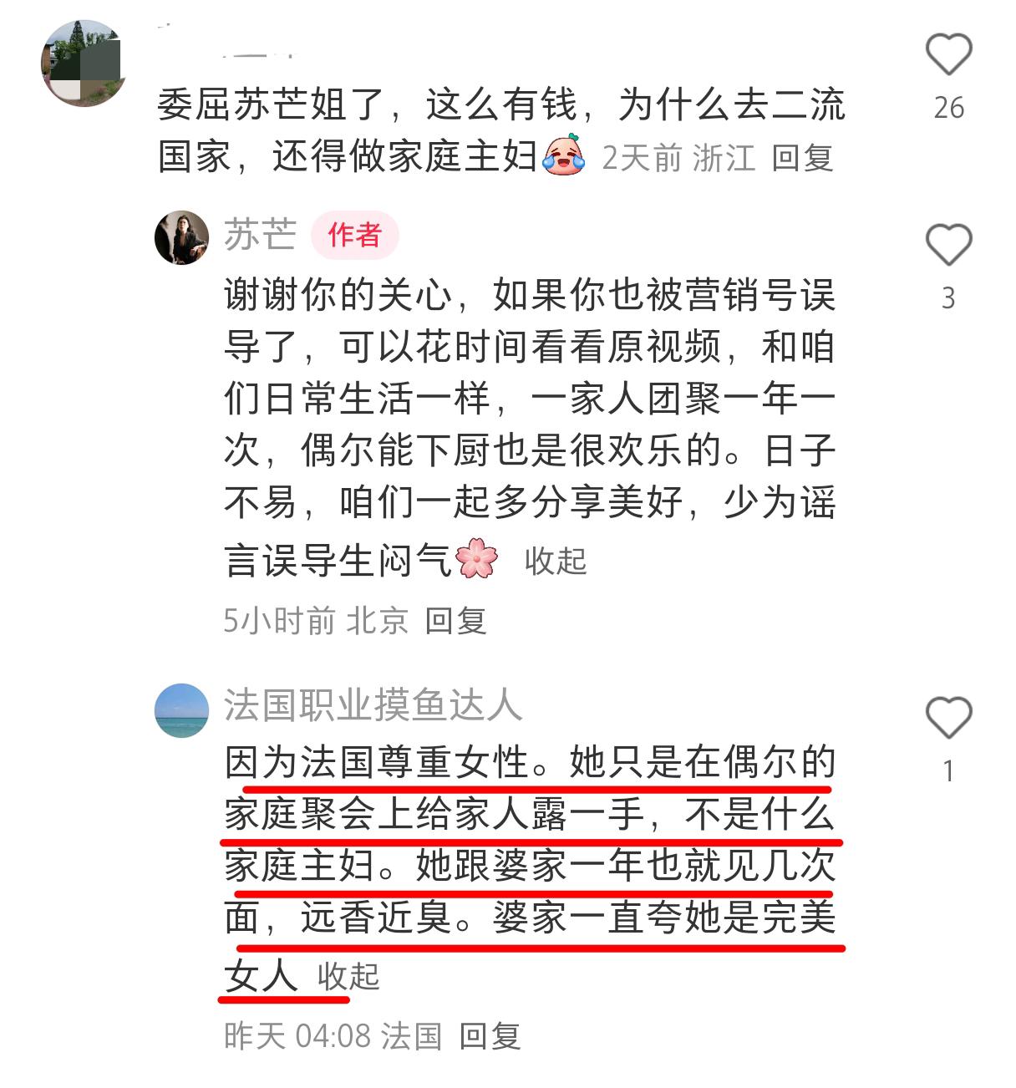Reply to the comment posted from 法国
Screen dimensions: 1016x1088
point(490,1036)
